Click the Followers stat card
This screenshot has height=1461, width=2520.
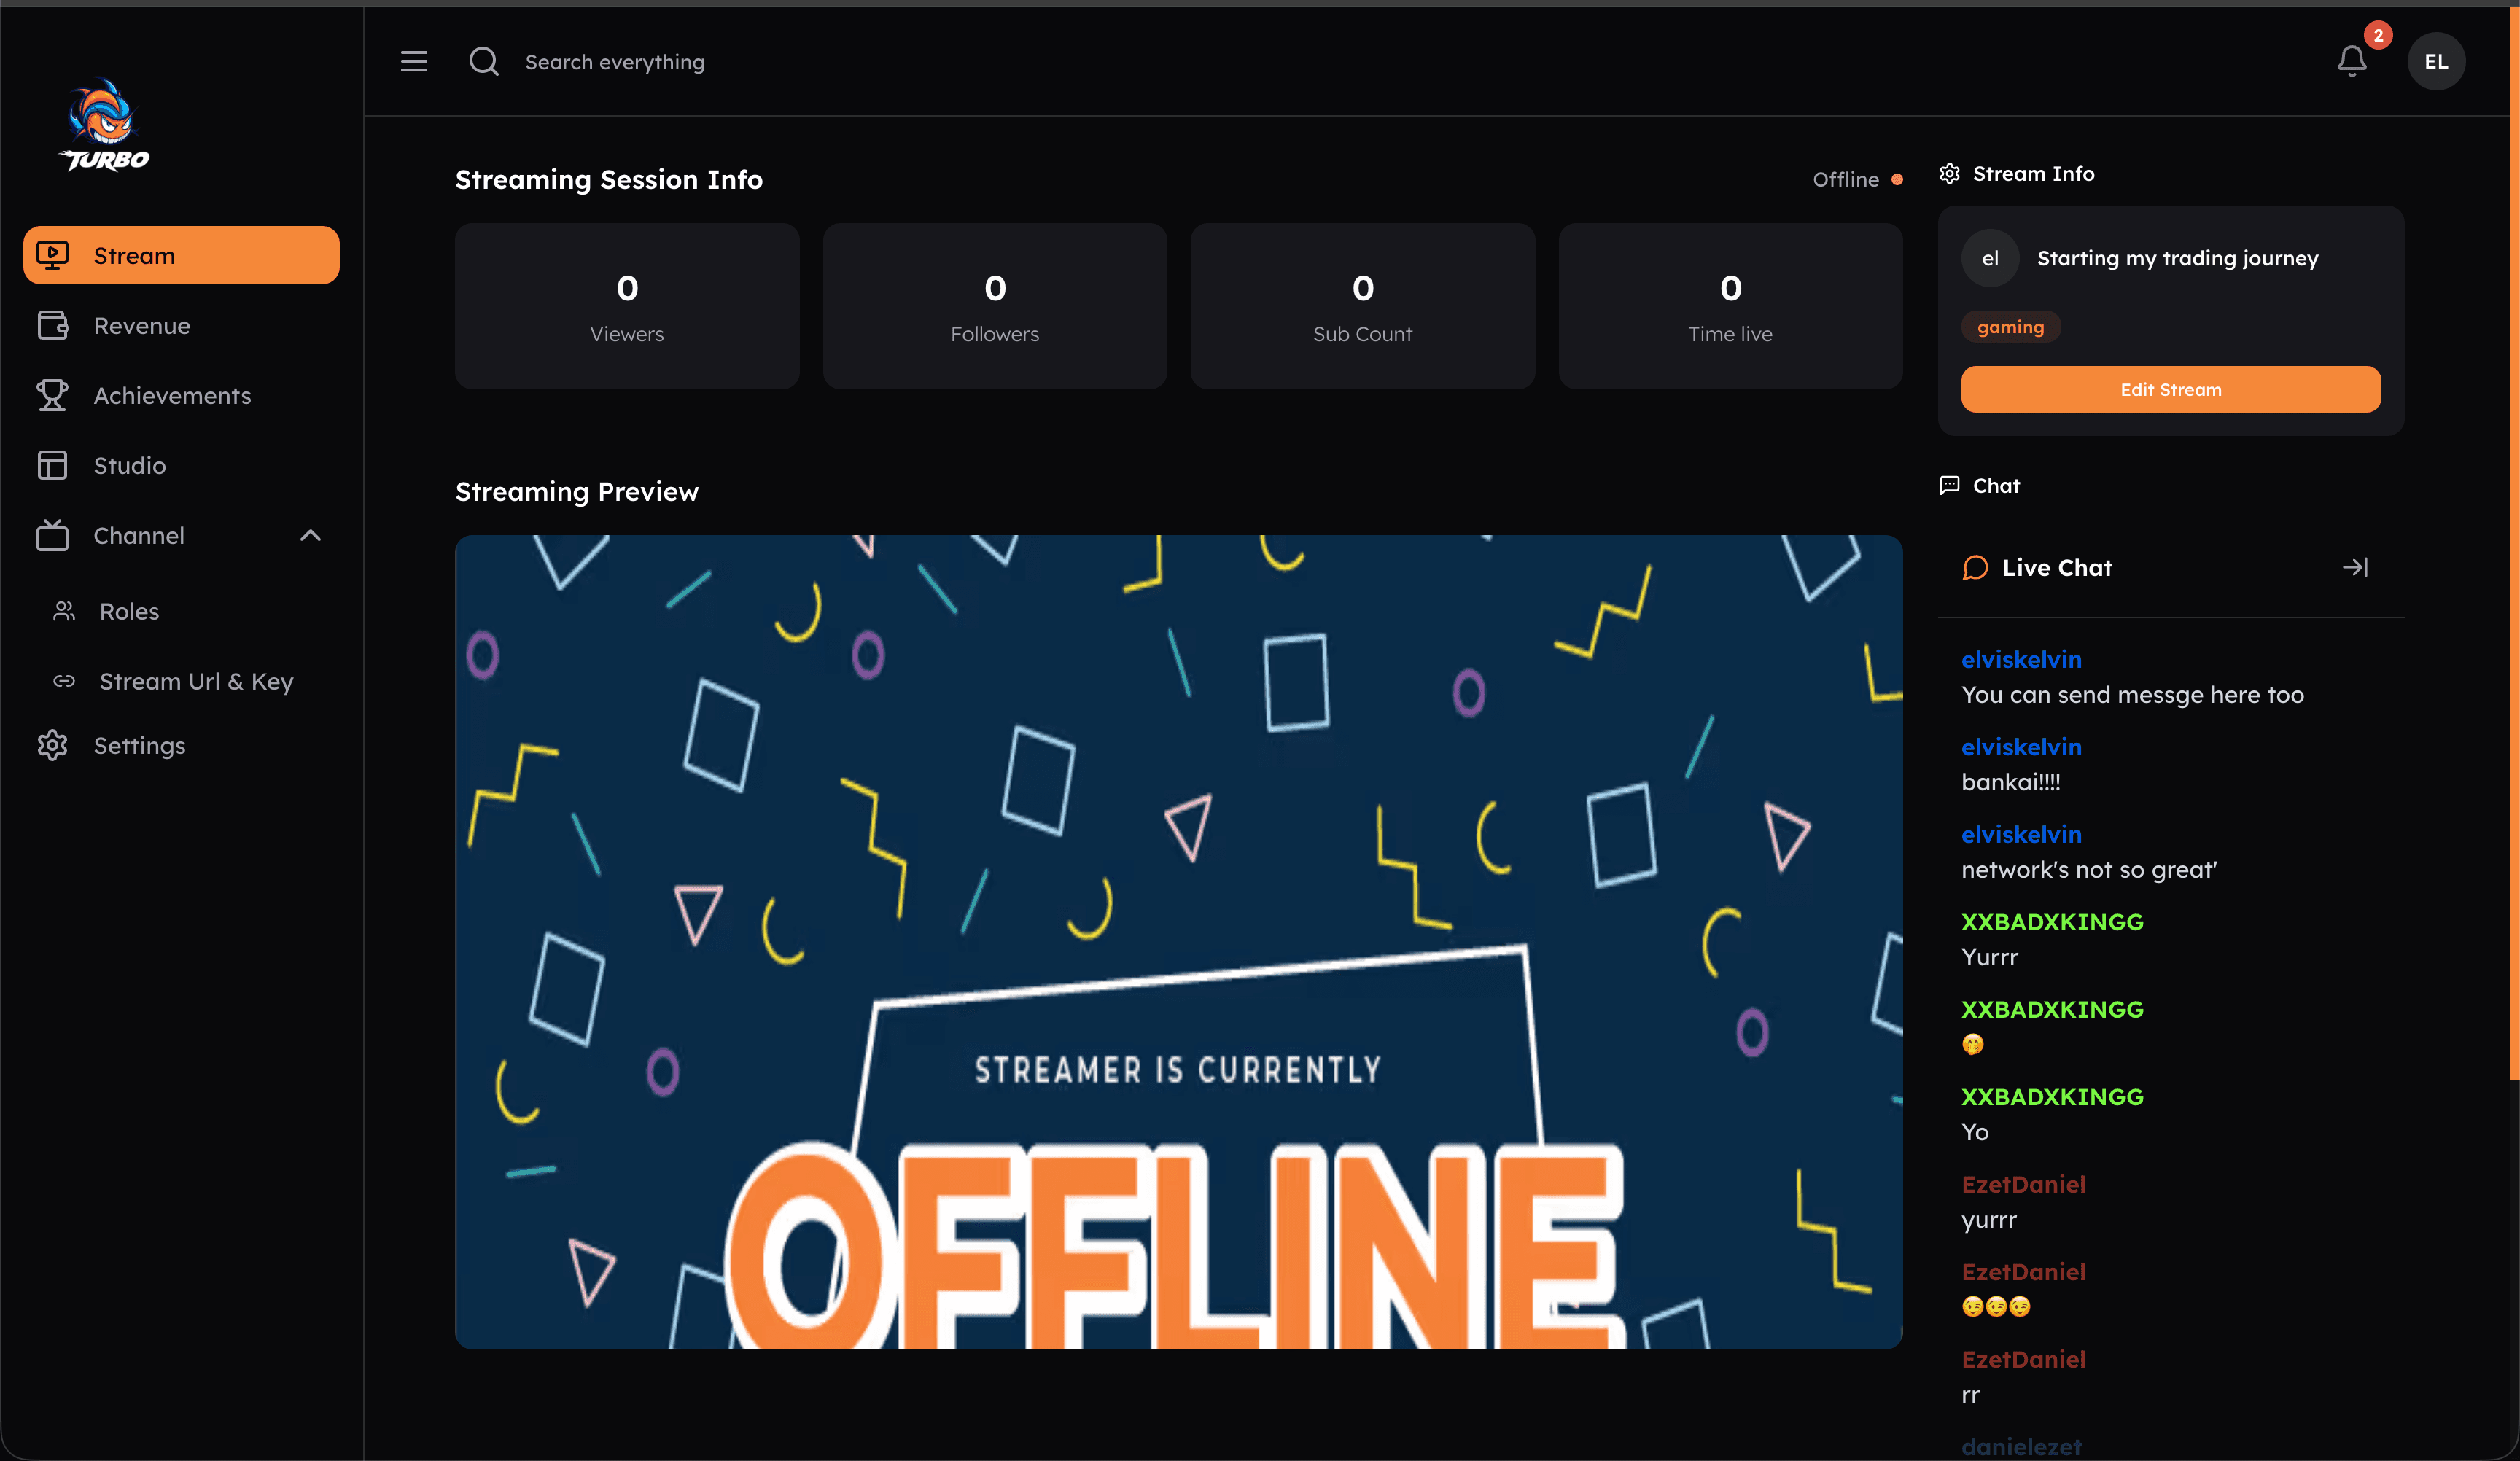(994, 306)
